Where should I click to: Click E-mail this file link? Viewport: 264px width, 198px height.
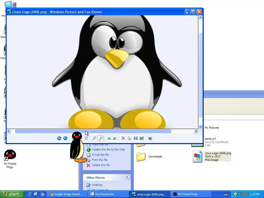[x=100, y=155]
